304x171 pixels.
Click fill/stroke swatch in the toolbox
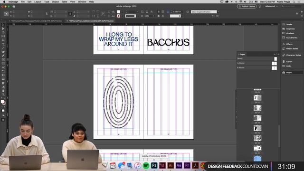(3, 102)
